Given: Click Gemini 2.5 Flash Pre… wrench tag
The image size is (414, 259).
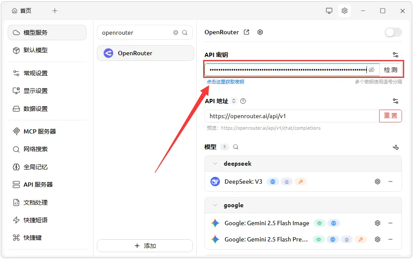Looking at the screenshot, I should 361,239.
